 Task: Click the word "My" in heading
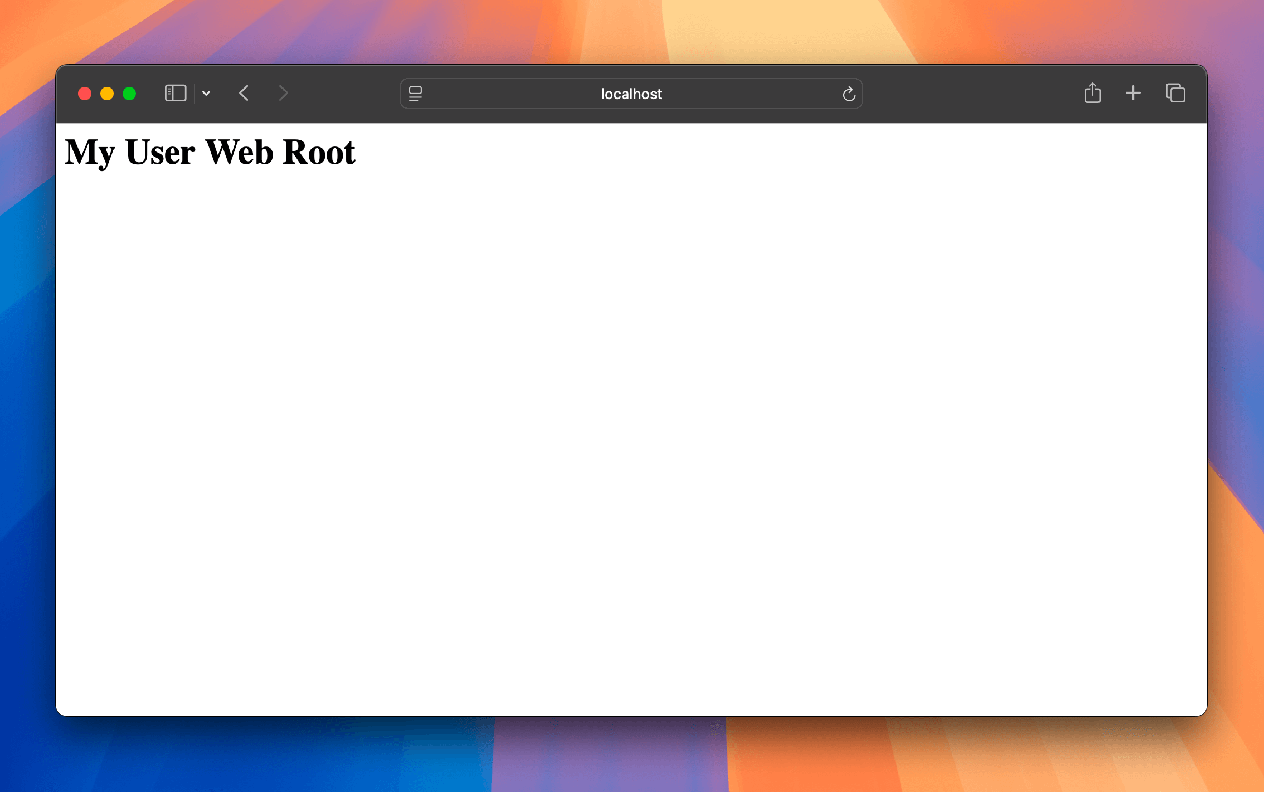point(90,153)
